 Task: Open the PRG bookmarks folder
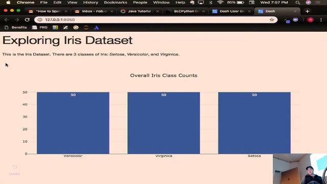[x=40, y=27]
